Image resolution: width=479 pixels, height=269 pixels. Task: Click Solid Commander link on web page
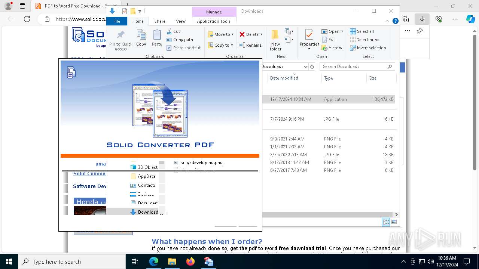(x=90, y=173)
